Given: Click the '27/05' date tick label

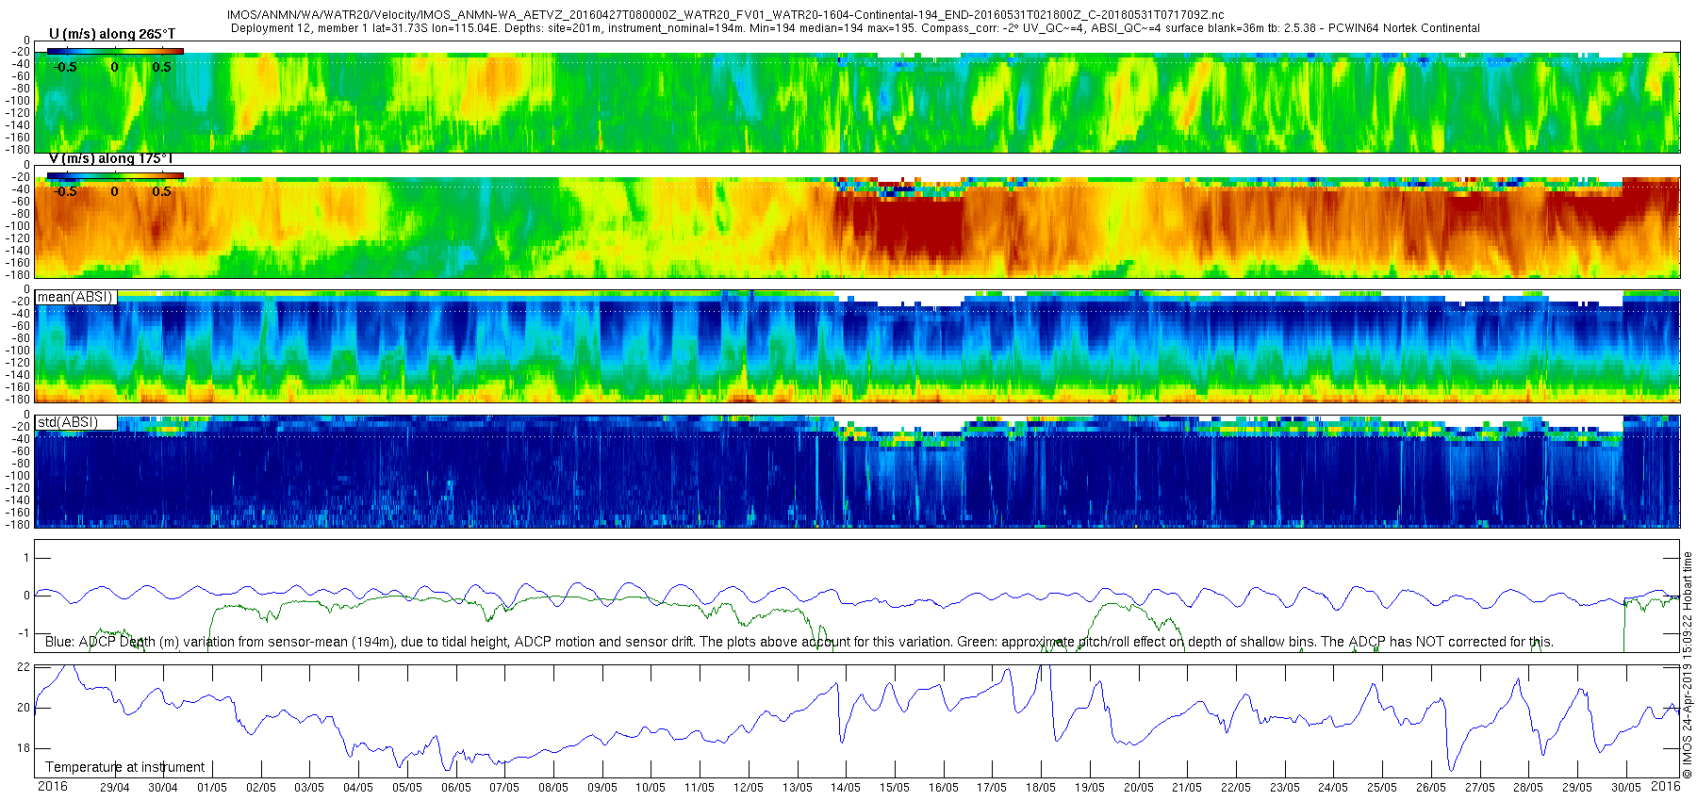Looking at the screenshot, I should 1480,788.
